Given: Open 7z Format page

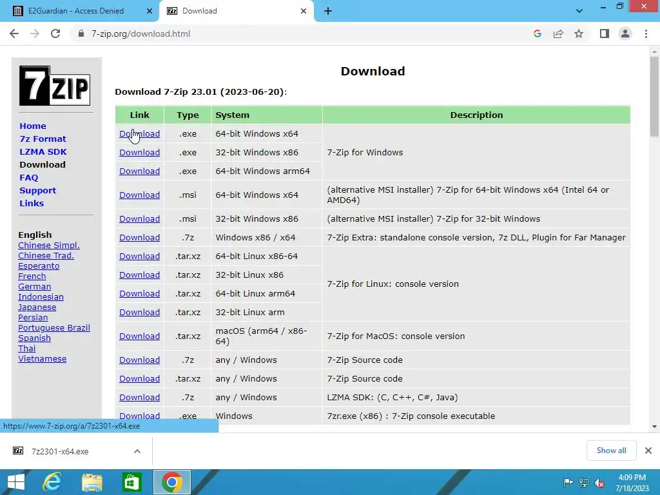Looking at the screenshot, I should [43, 139].
